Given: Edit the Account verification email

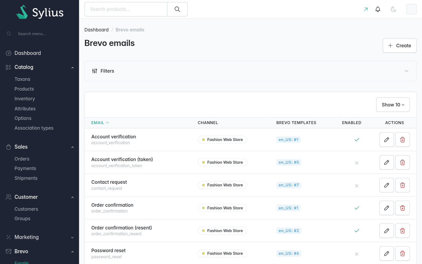Looking at the screenshot, I should [387, 140].
